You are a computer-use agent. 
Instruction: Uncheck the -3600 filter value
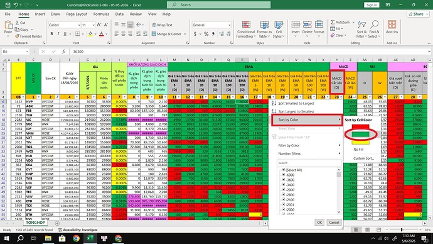click(283, 180)
